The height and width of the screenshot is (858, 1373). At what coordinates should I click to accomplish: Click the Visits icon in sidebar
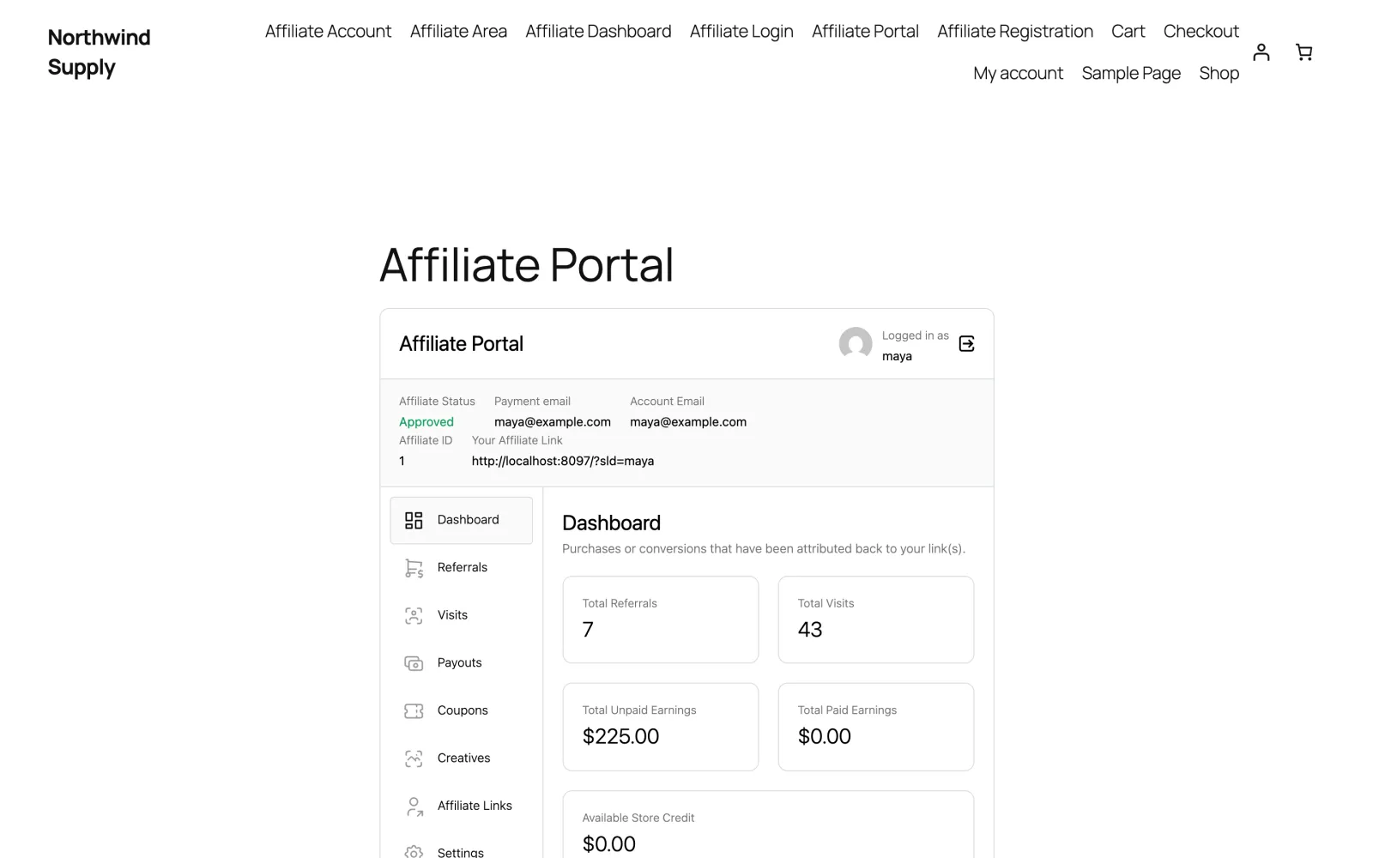(x=414, y=615)
